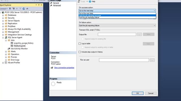Click the Output file text field
This screenshot has width=181, height=101.
117,34
